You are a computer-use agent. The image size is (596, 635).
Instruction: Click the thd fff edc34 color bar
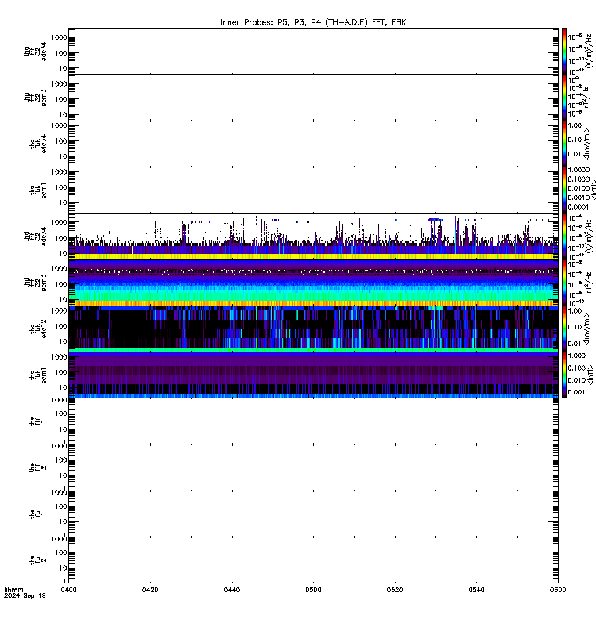pos(564,236)
